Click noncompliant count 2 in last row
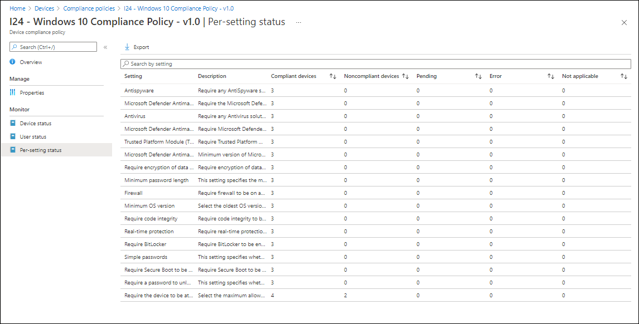 point(346,296)
